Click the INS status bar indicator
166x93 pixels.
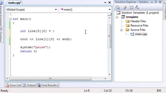tap(159, 91)
